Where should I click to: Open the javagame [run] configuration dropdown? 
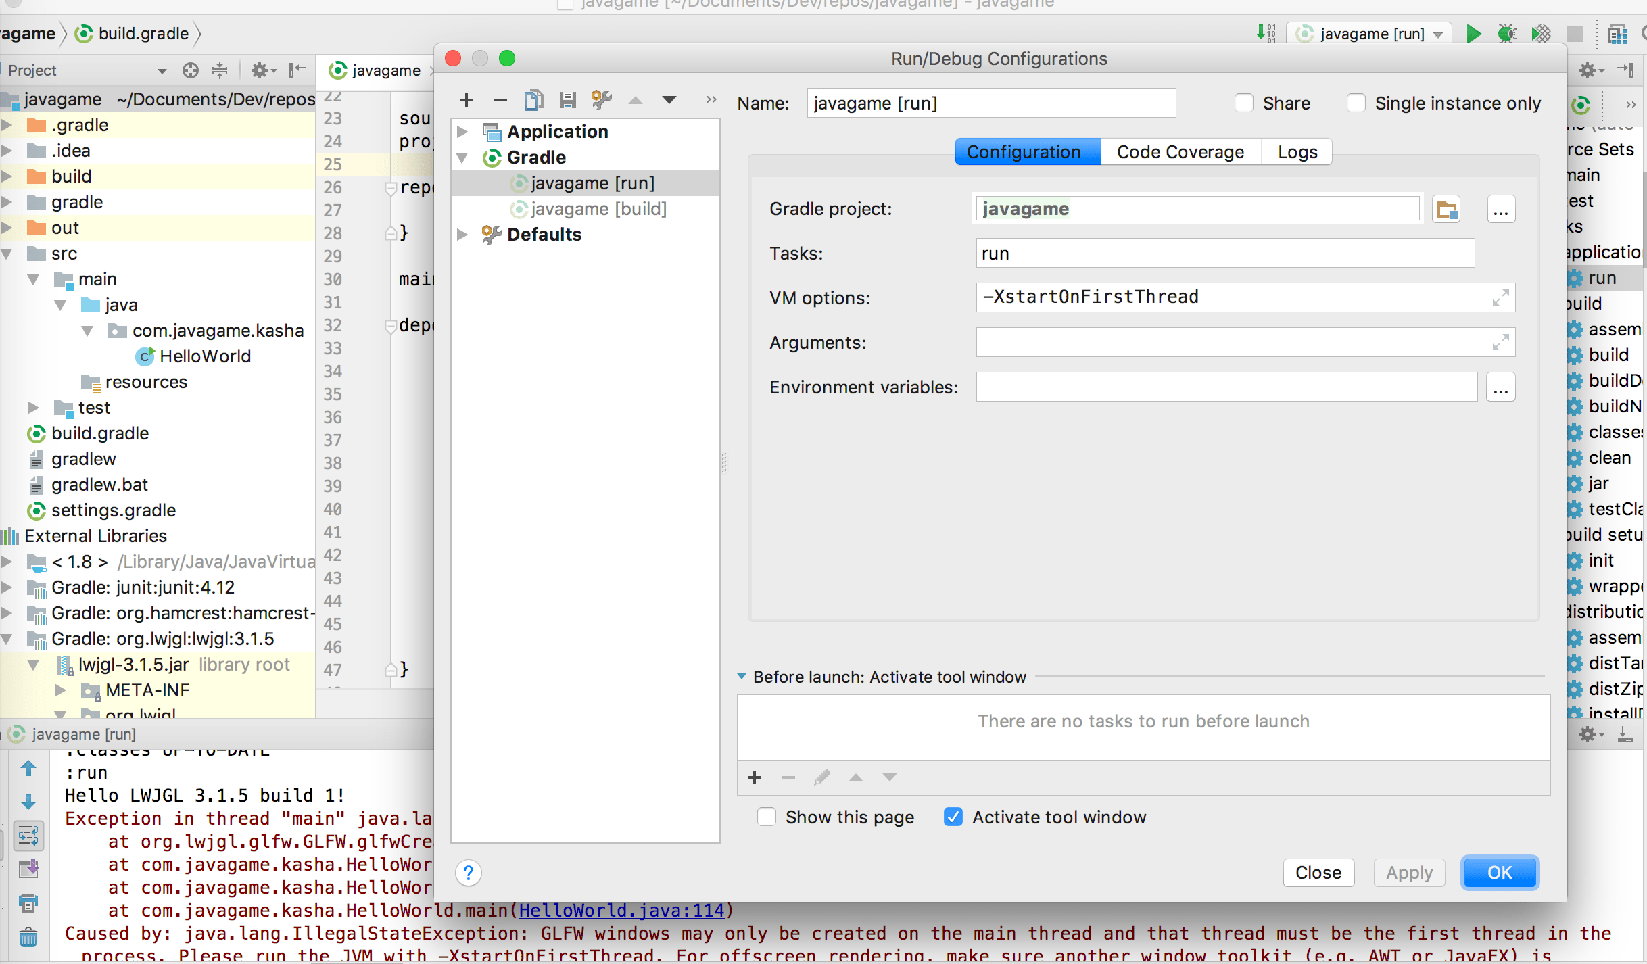(x=1372, y=34)
